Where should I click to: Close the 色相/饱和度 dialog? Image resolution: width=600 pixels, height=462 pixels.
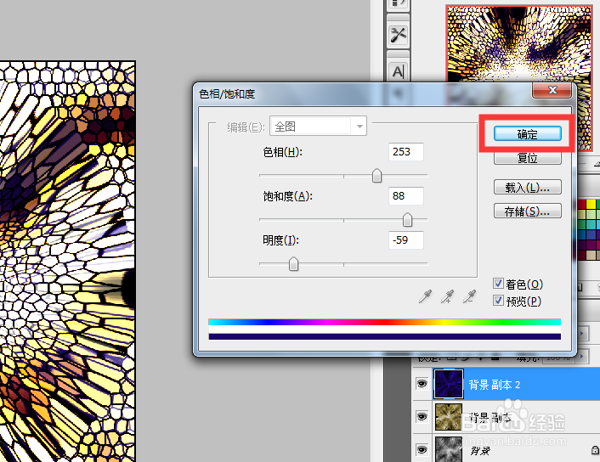tap(552, 90)
